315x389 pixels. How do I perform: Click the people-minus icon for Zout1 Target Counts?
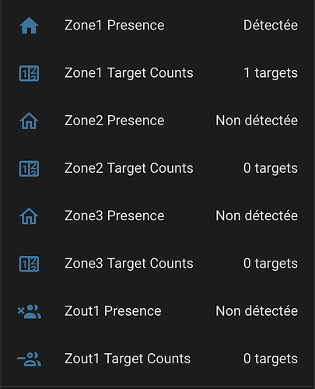[x=29, y=359]
